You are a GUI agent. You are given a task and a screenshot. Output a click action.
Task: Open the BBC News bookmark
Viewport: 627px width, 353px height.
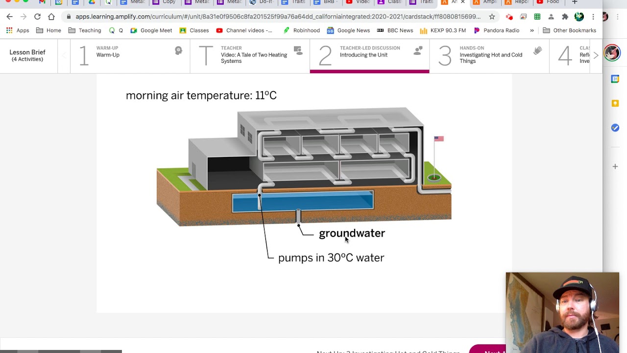(x=395, y=30)
